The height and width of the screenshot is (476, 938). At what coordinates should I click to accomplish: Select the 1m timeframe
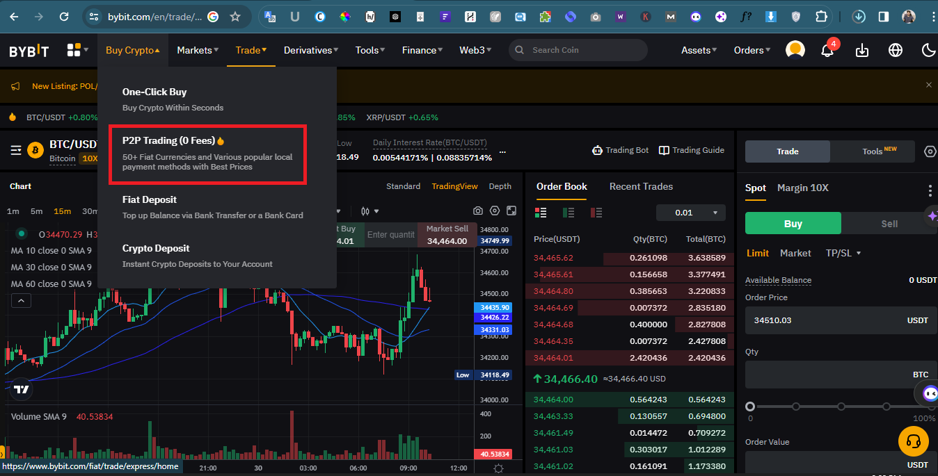[x=13, y=211]
